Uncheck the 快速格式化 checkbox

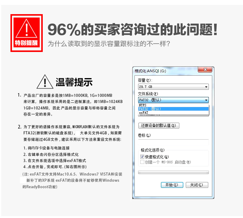[142, 157]
